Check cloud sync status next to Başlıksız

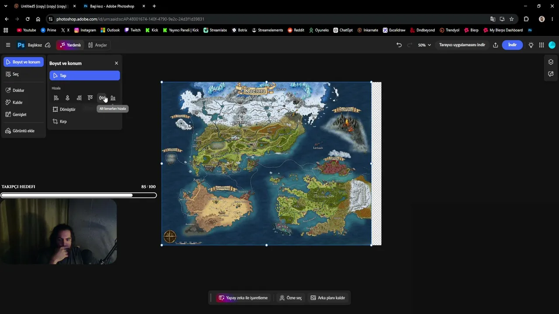[48, 45]
